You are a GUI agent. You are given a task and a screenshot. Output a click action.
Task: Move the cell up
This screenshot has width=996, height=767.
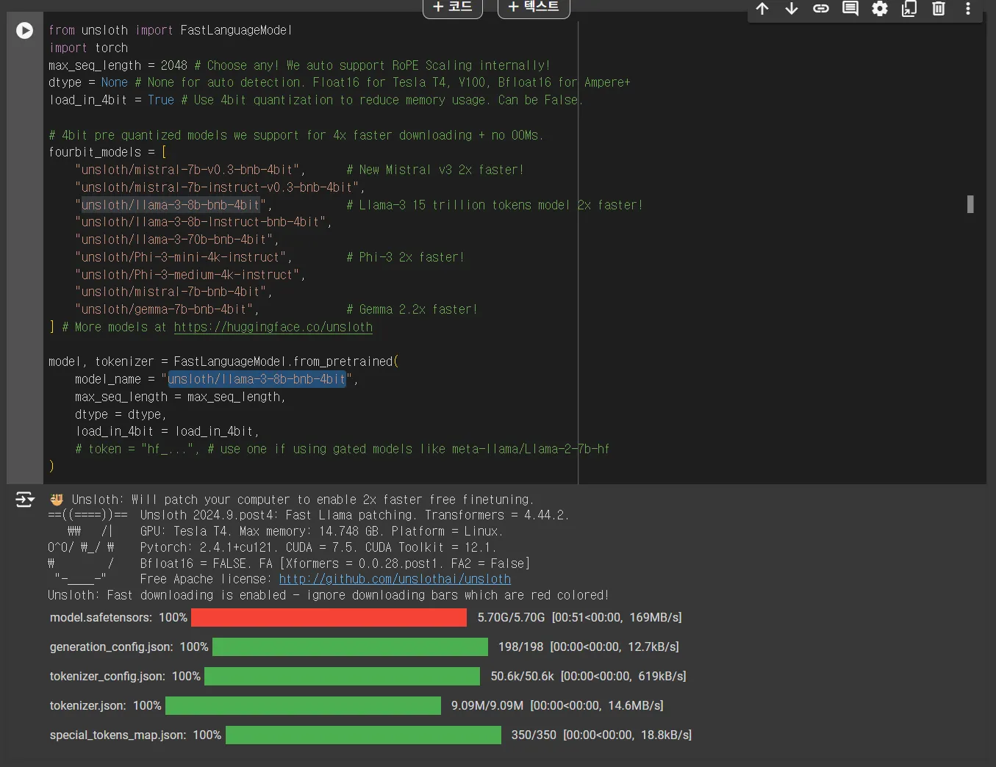pos(762,9)
